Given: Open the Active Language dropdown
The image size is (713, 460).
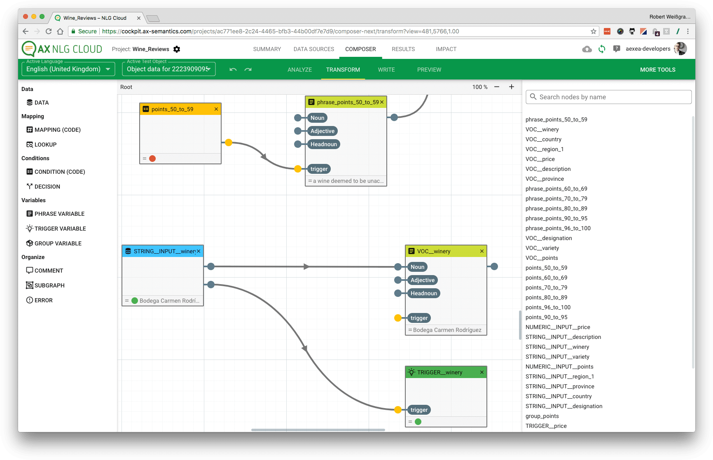Looking at the screenshot, I should pyautogui.click(x=68, y=69).
